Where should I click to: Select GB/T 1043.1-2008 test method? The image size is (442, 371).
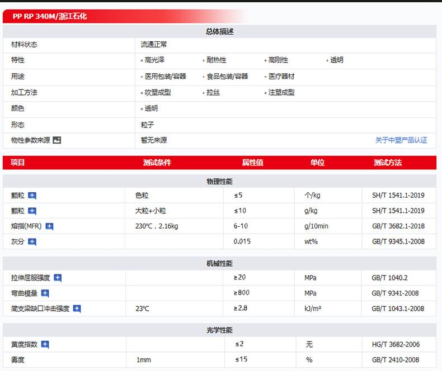point(398,308)
